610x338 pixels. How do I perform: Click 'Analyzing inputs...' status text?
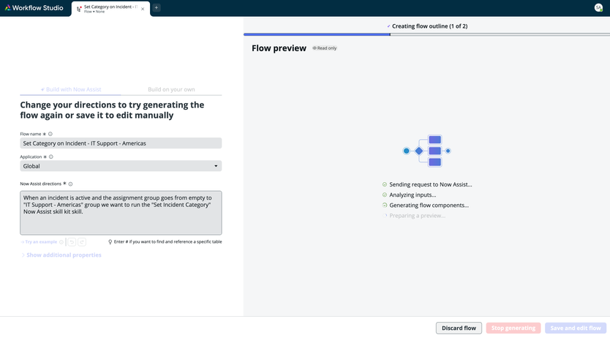pyautogui.click(x=413, y=195)
